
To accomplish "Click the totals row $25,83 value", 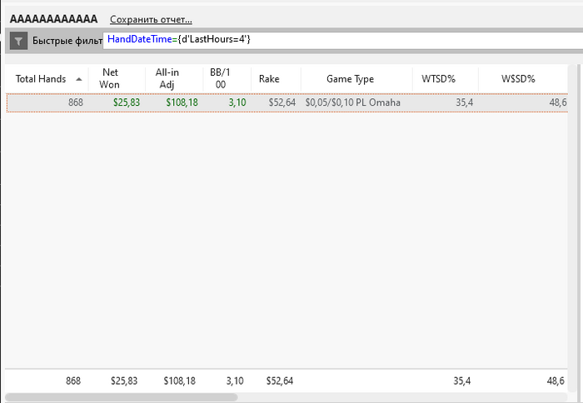I will coord(124,381).
